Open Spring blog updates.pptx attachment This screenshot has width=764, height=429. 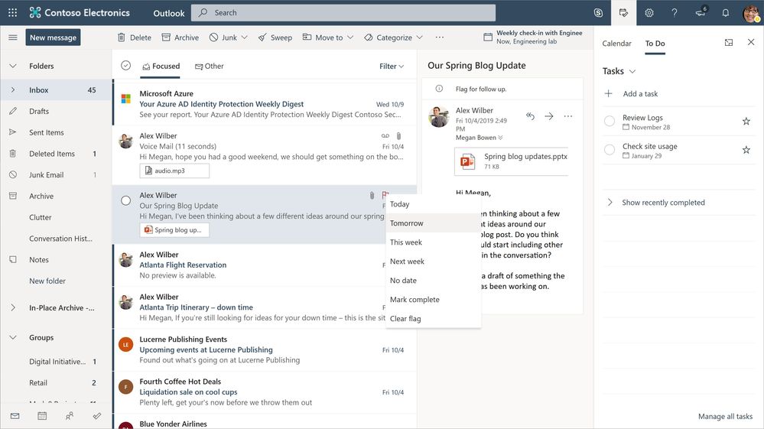[x=512, y=161]
